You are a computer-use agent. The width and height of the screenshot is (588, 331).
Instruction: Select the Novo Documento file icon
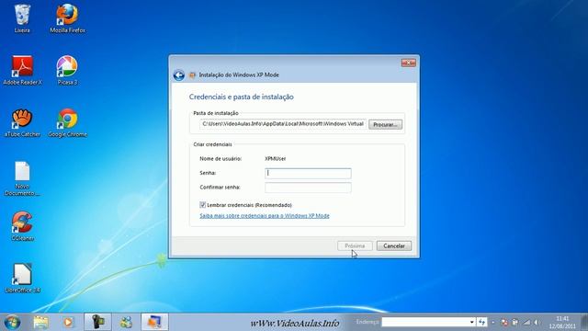[22, 178]
